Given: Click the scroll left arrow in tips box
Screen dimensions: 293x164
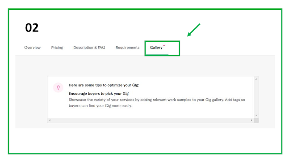Looking at the screenshot, I should click(x=50, y=120).
